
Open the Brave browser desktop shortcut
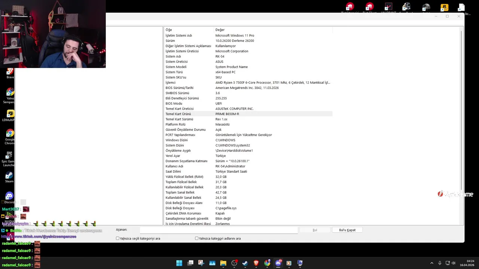pyautogui.click(x=10, y=73)
